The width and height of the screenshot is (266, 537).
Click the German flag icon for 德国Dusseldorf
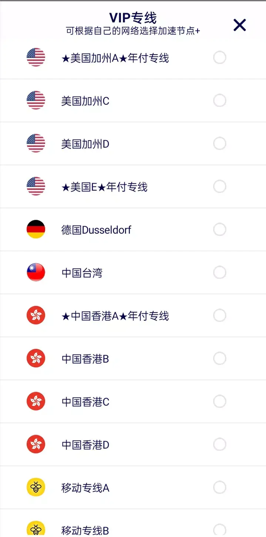click(x=36, y=229)
